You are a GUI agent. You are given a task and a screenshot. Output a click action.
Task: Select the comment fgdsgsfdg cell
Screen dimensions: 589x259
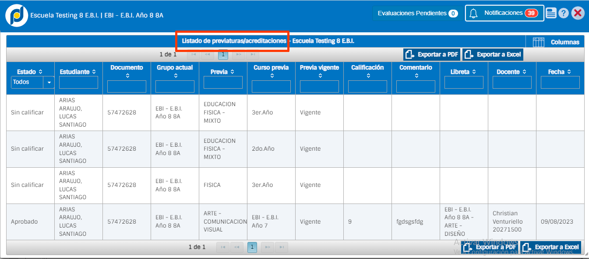pos(416,221)
